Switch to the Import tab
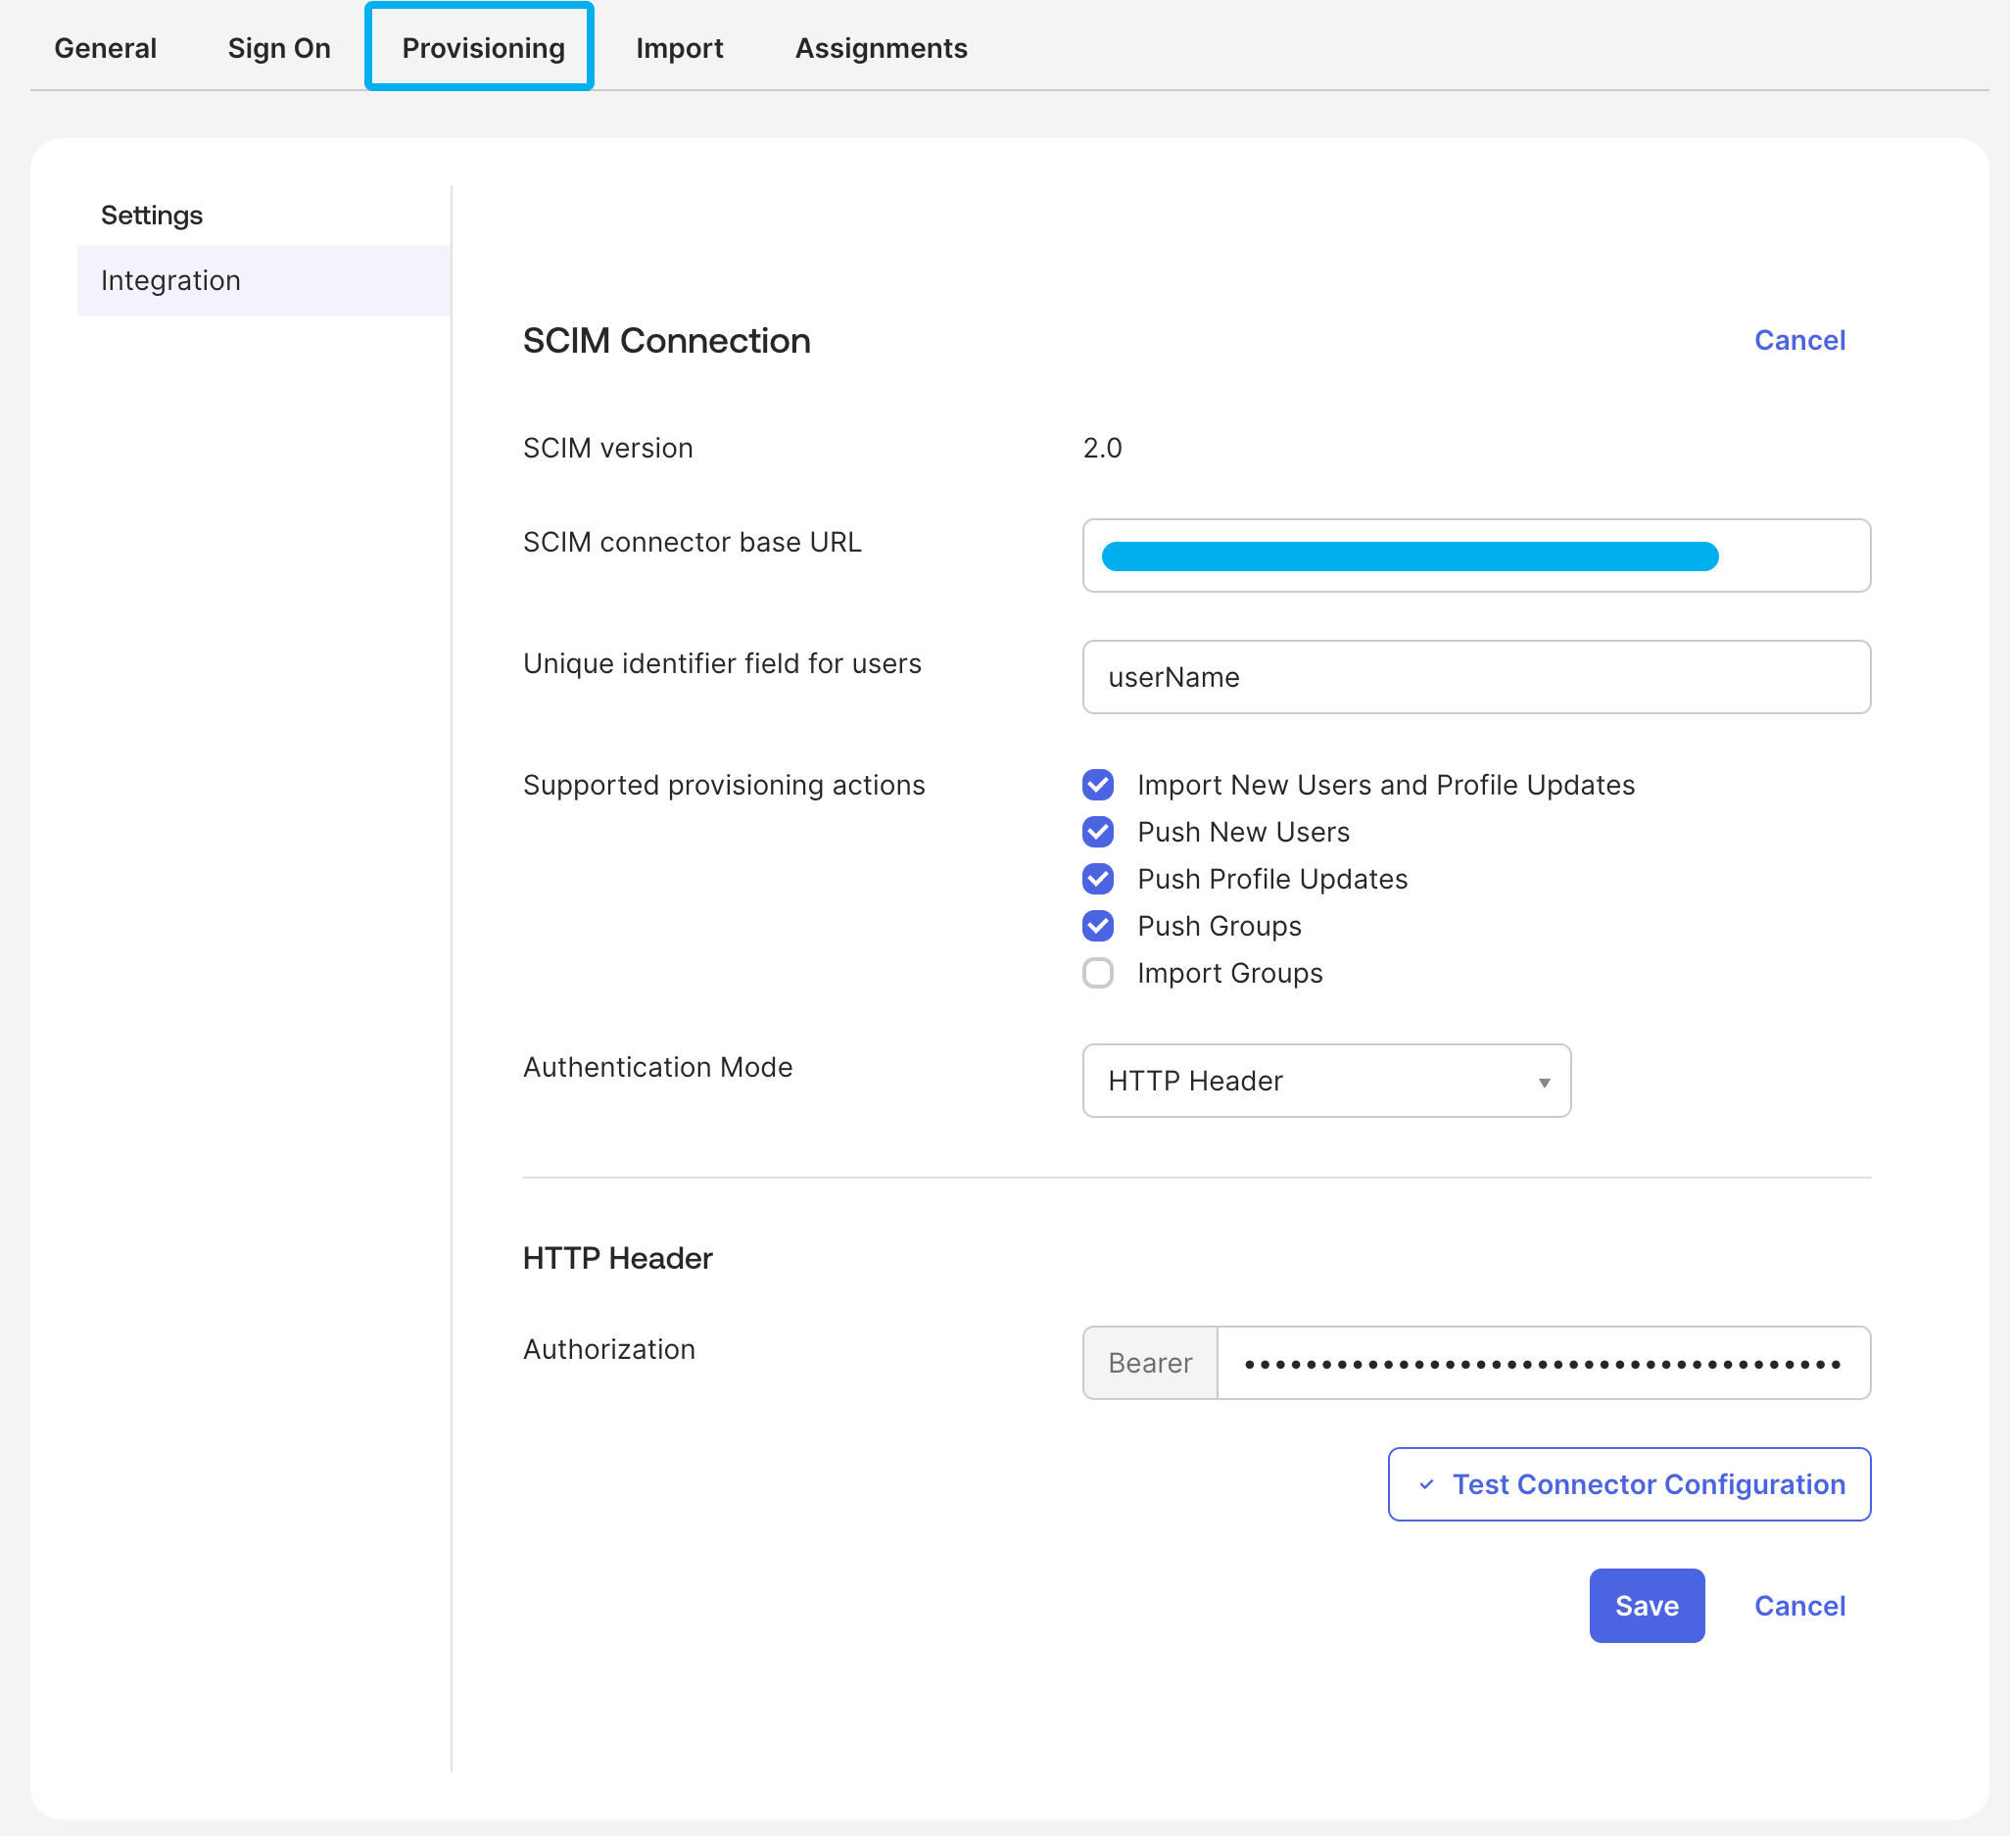Viewport: 2010px width, 1836px height. (x=680, y=47)
